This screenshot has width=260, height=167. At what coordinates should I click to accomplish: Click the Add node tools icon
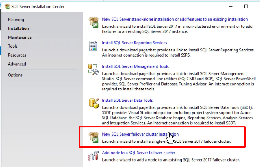(x=94, y=155)
